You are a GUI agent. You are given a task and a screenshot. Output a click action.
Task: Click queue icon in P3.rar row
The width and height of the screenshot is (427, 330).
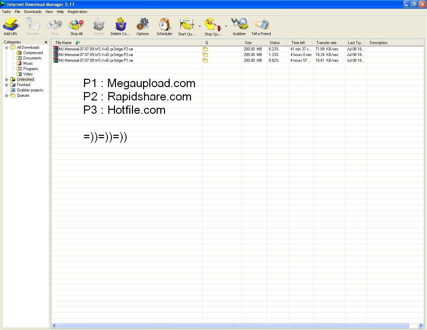coord(206,49)
